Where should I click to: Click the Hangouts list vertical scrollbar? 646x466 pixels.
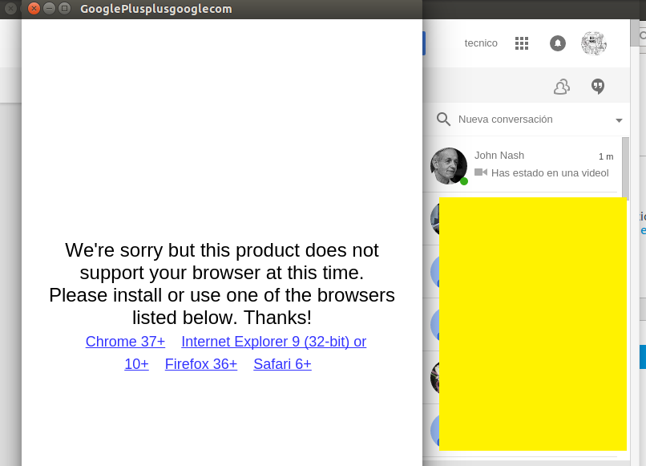626,168
